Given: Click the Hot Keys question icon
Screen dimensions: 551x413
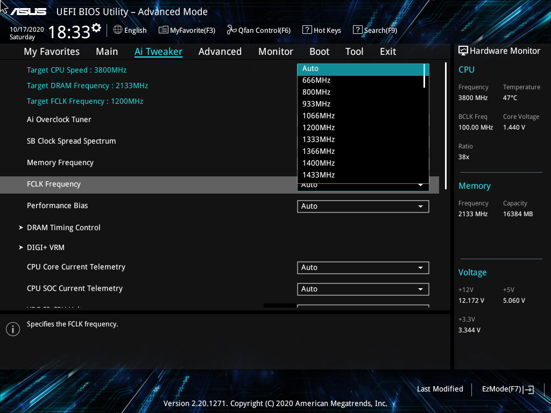Looking at the screenshot, I should tap(307, 30).
